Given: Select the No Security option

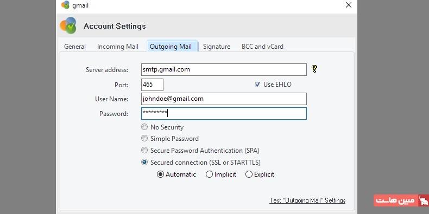Looking at the screenshot, I should [144, 127].
